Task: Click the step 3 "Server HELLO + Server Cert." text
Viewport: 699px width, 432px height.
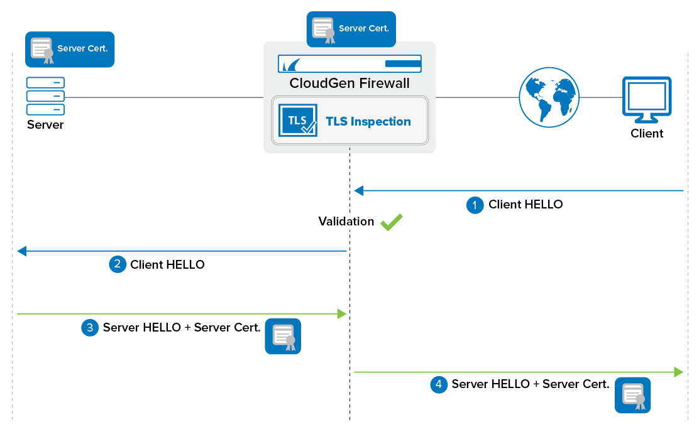Action: pyautogui.click(x=182, y=327)
